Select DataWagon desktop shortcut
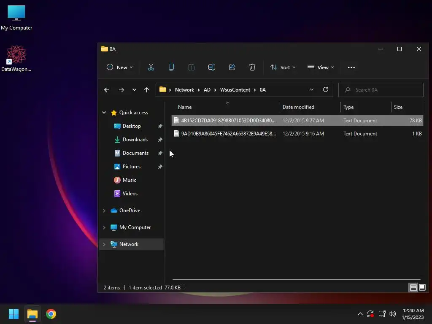This screenshot has height=324, width=432. pyautogui.click(x=16, y=58)
